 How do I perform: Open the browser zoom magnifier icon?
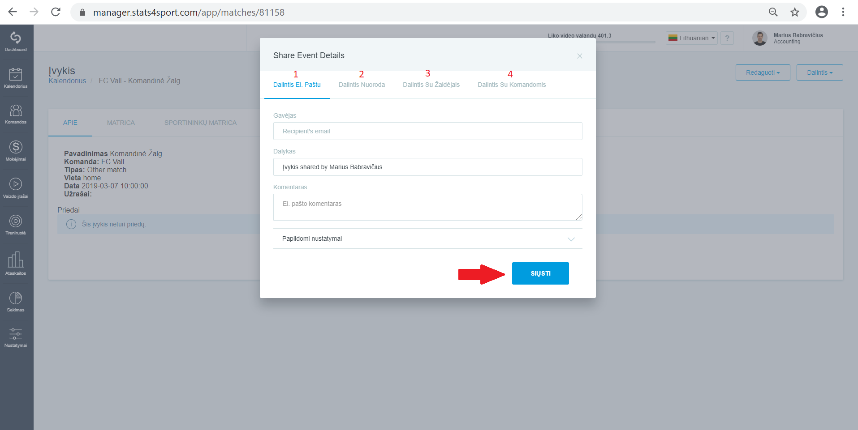773,12
